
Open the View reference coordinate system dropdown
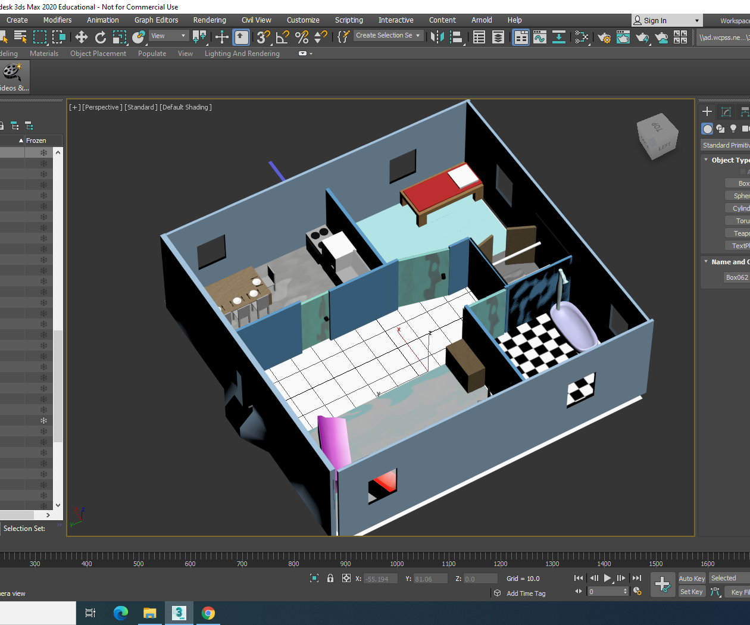tap(167, 37)
